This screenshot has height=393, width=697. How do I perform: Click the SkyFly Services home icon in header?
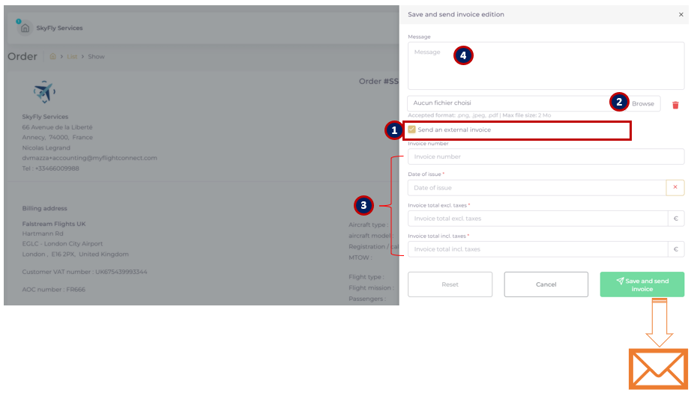pyautogui.click(x=25, y=28)
